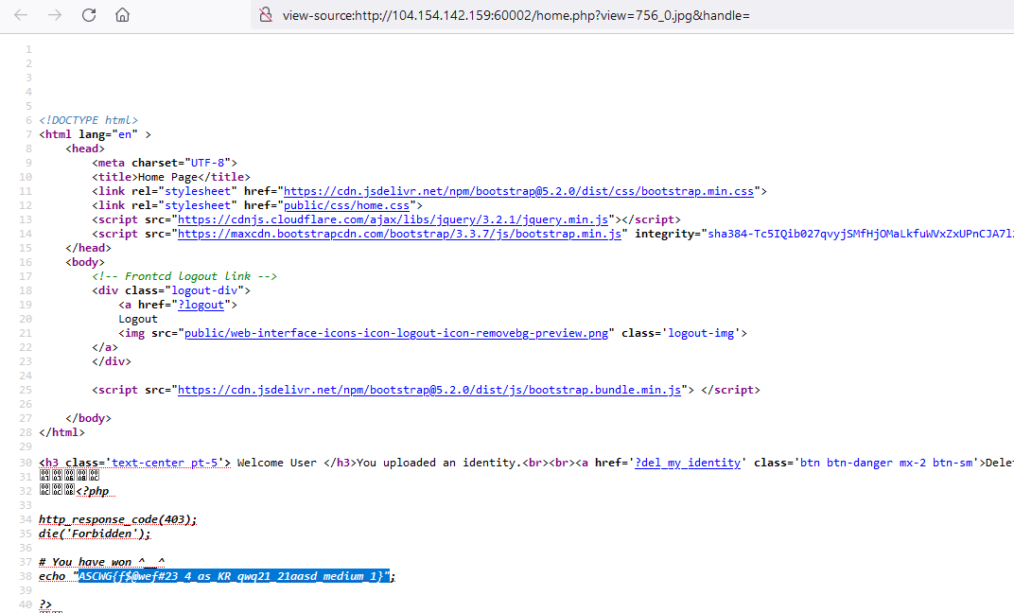Reload the page with refresh icon
1014x613 pixels.
tap(89, 15)
